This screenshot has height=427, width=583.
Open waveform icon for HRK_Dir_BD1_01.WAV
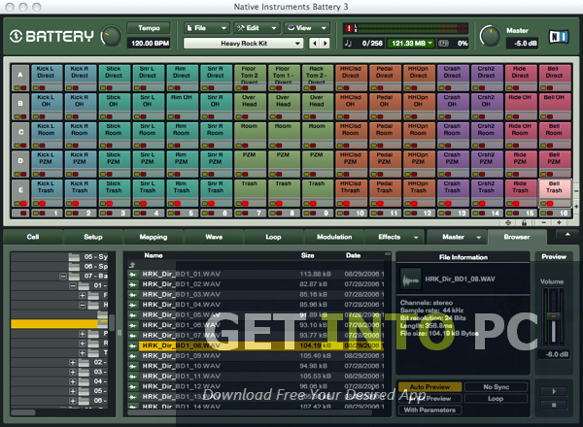point(132,275)
